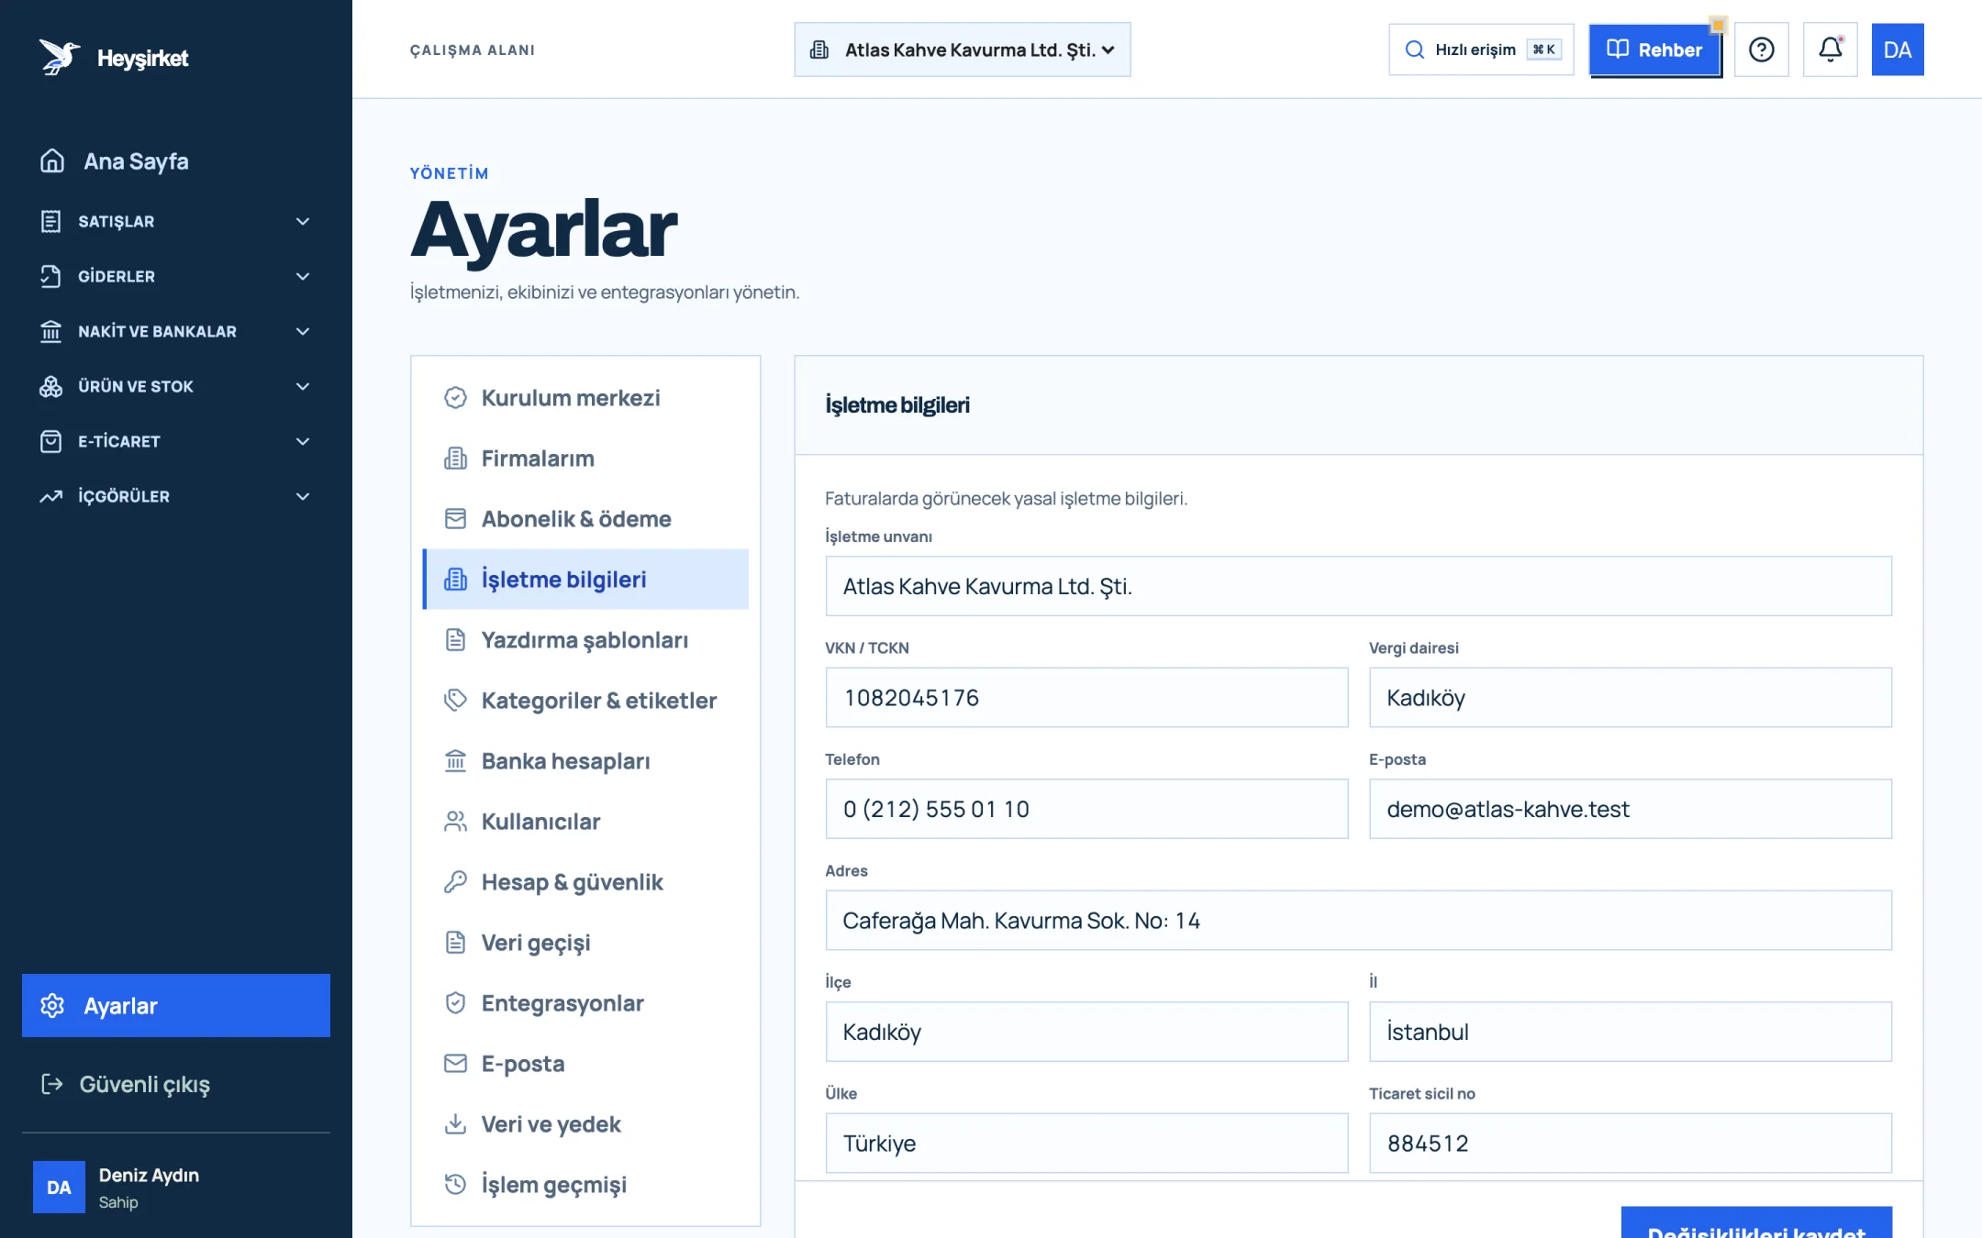Click the Kategoriler & etiketler tag icon
The height and width of the screenshot is (1238, 1982).
(x=455, y=700)
